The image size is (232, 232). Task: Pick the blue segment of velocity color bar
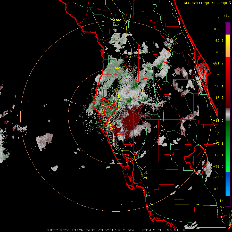coord(228,184)
